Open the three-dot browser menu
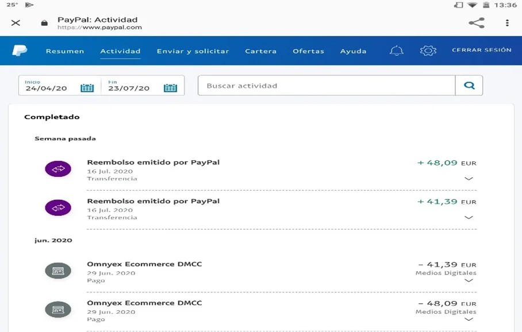Image resolution: width=522 pixels, height=332 pixels. pos(507,23)
